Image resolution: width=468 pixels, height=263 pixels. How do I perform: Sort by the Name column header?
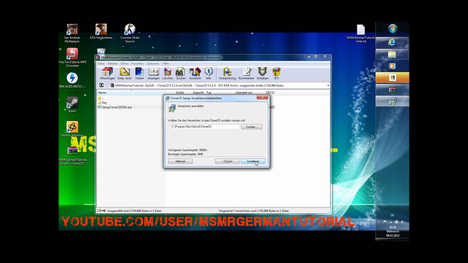(x=131, y=92)
